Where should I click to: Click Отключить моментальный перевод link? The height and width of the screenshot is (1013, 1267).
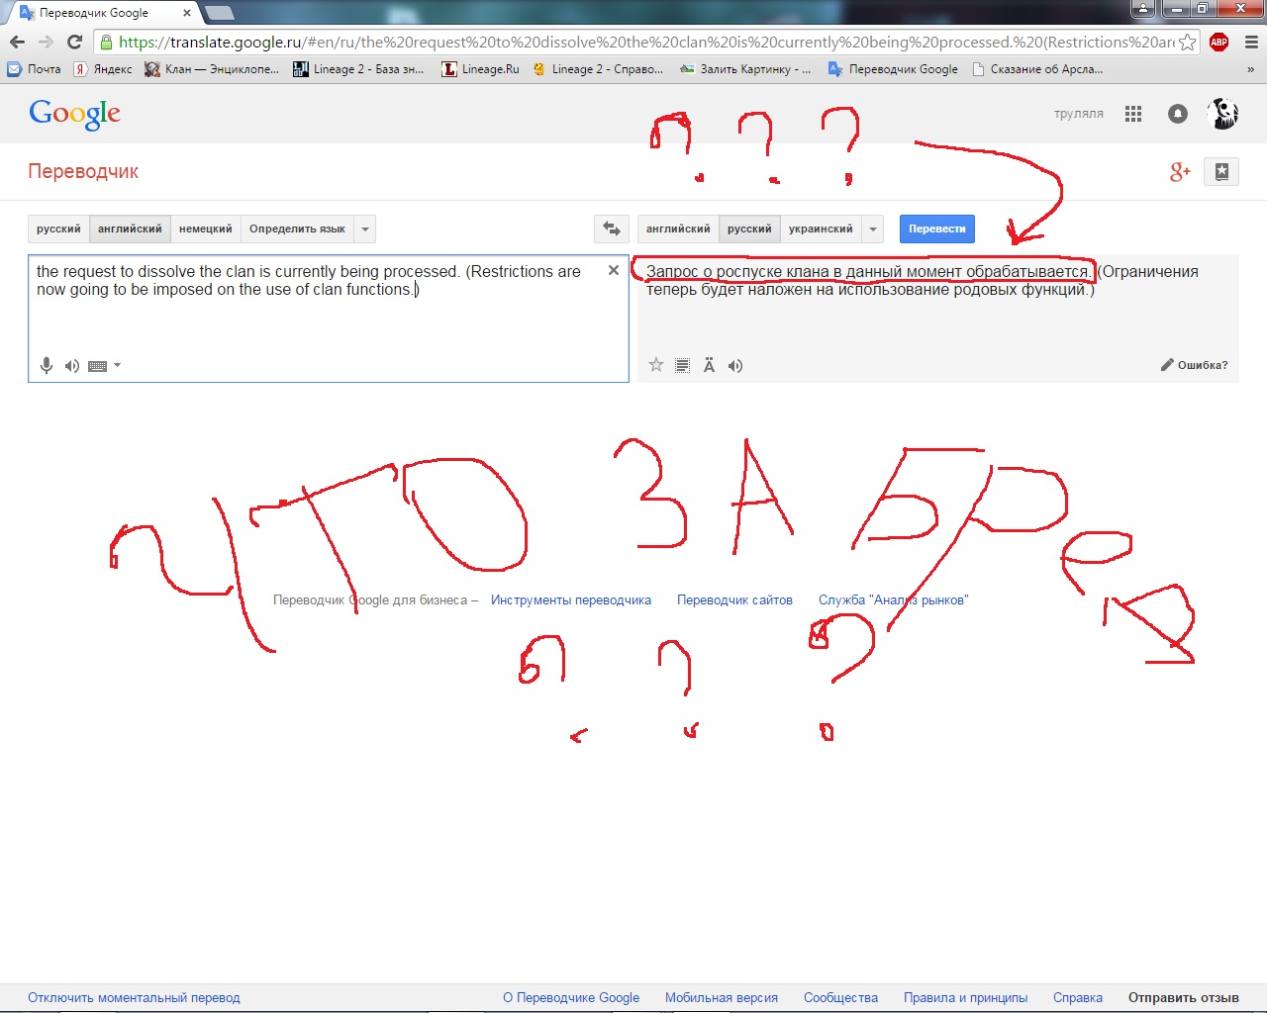click(x=134, y=997)
